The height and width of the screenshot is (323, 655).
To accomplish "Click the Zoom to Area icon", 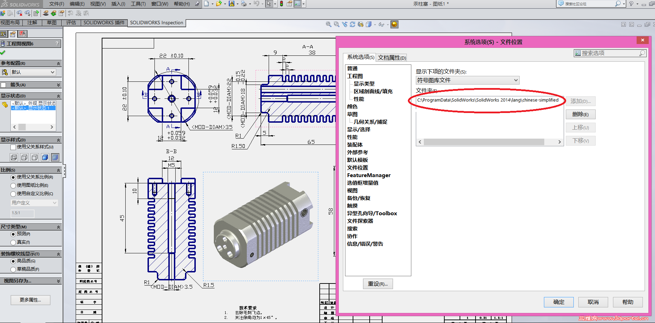I will tap(336, 24).
